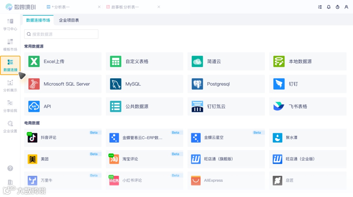Click the Excel上传 icon
Screen dimensions: 353x197
[34, 61]
